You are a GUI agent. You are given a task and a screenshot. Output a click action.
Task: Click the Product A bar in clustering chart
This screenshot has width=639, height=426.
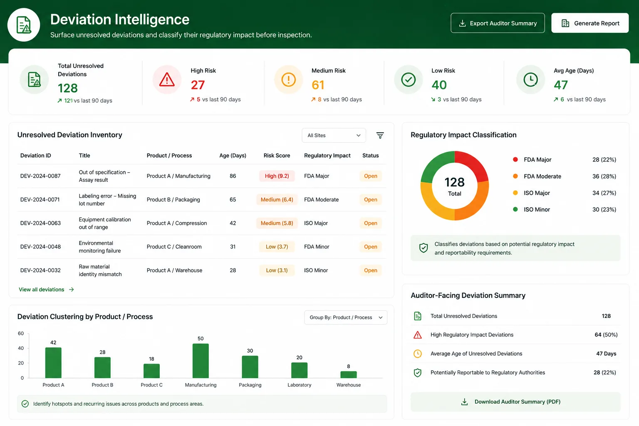(53, 363)
